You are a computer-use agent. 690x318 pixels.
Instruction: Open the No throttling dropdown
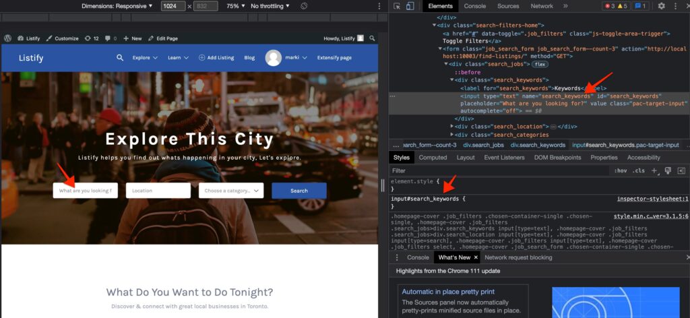270,6
